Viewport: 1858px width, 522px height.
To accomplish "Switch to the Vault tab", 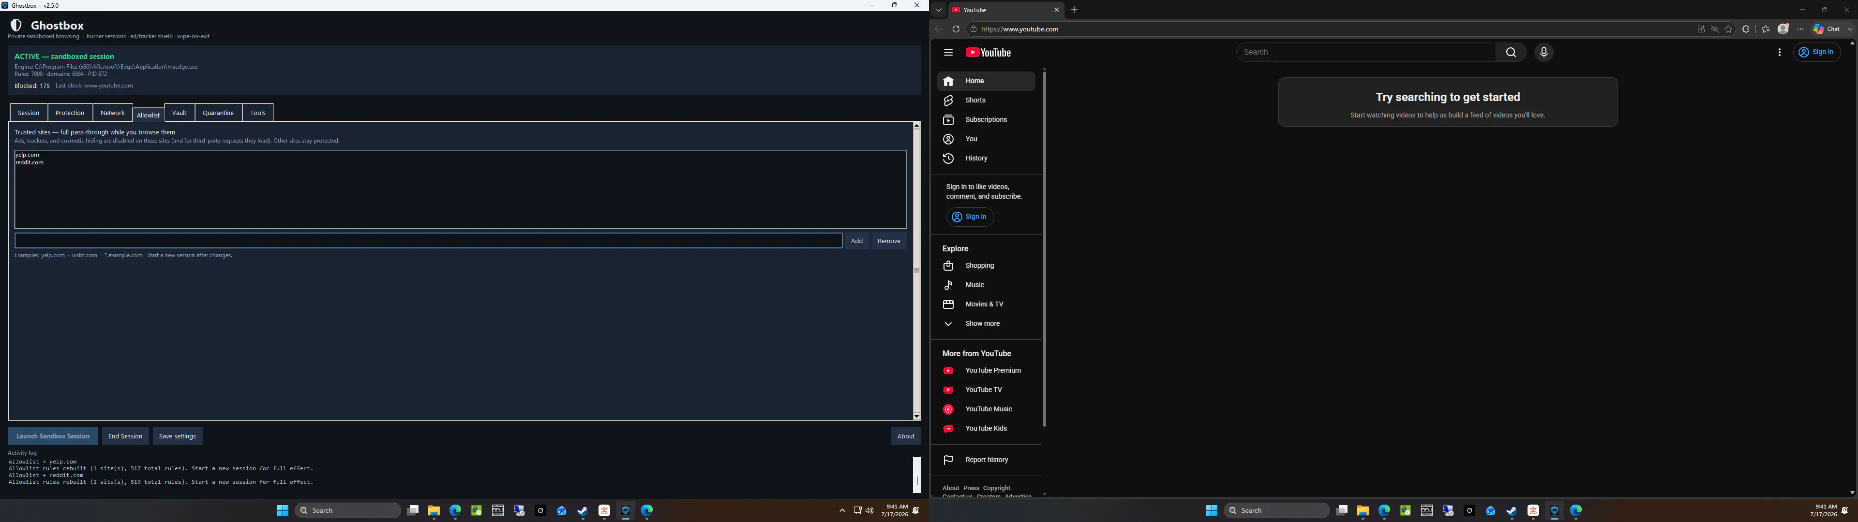I will tap(180, 113).
